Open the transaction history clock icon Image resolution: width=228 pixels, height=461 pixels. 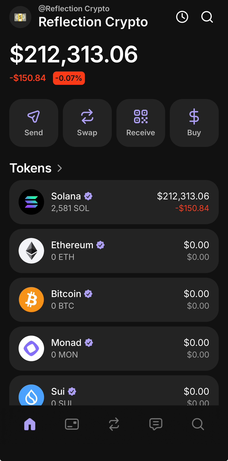pos(182,17)
